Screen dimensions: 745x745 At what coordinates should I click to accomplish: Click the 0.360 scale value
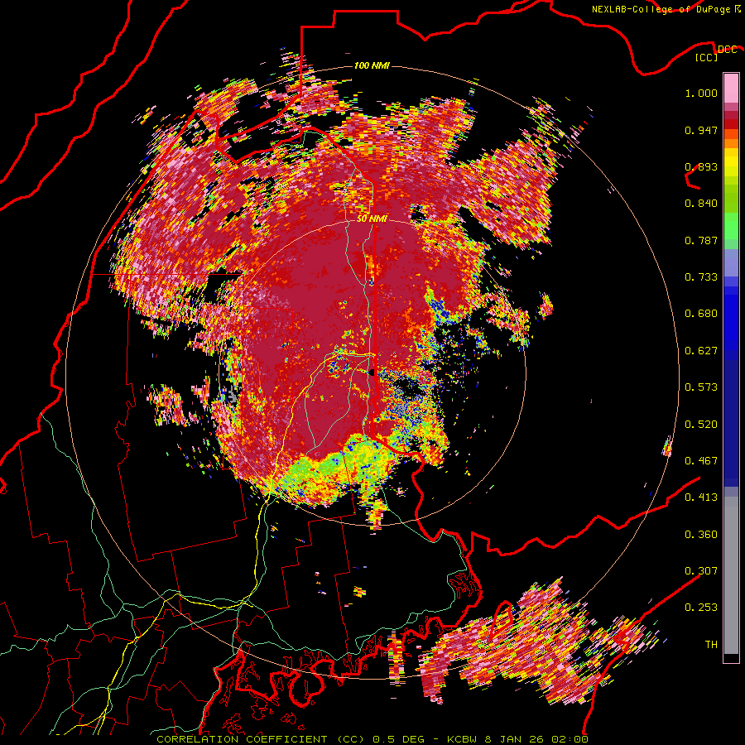701,535
